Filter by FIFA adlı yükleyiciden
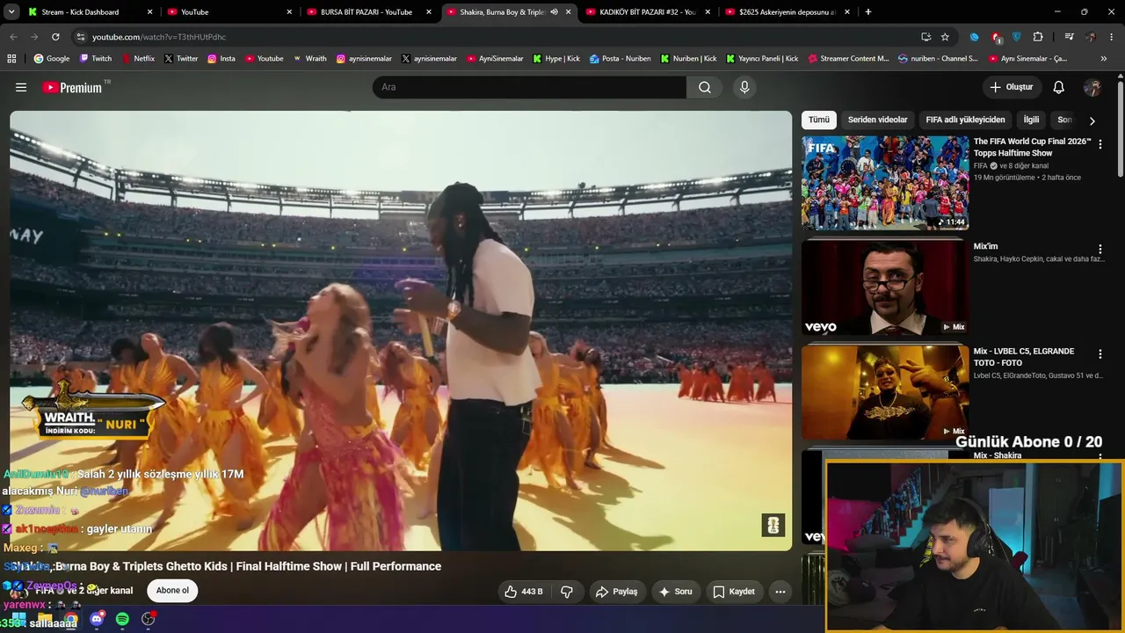 pyautogui.click(x=965, y=120)
